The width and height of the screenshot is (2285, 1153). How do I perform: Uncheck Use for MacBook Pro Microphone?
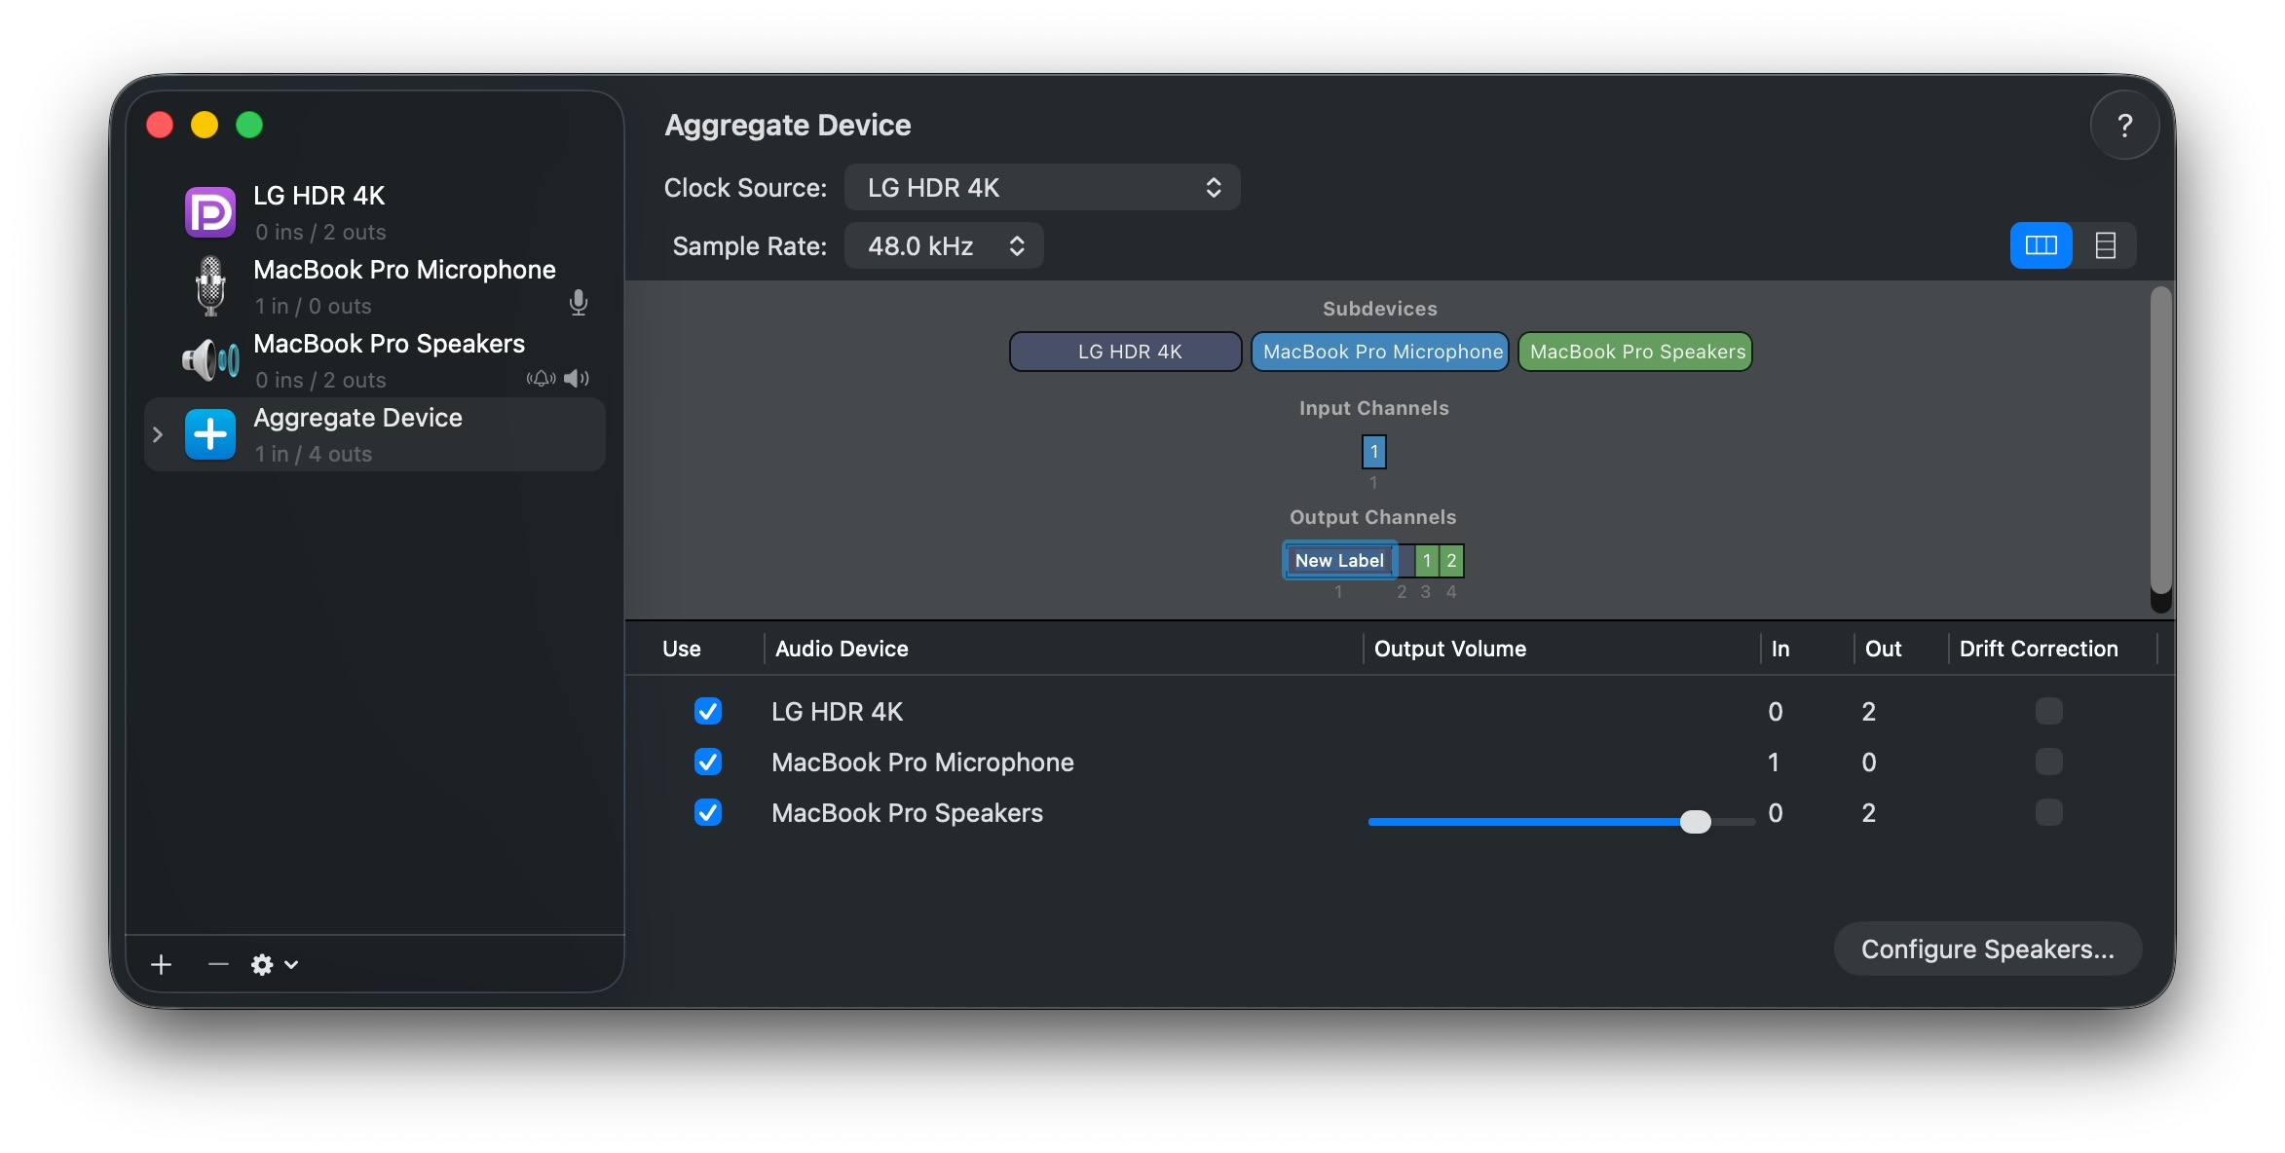(708, 762)
